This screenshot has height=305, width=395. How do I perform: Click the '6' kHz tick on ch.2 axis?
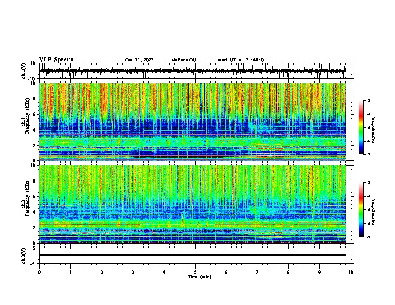coord(35,197)
